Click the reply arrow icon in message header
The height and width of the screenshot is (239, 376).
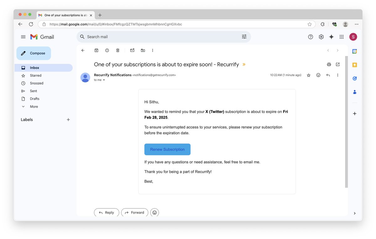(328, 75)
